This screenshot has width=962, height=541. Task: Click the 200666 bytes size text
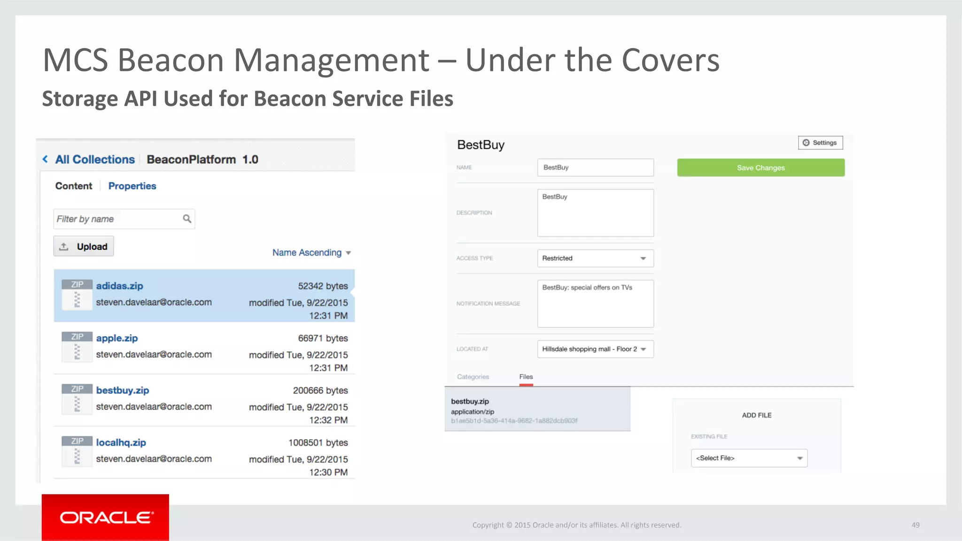coord(320,390)
